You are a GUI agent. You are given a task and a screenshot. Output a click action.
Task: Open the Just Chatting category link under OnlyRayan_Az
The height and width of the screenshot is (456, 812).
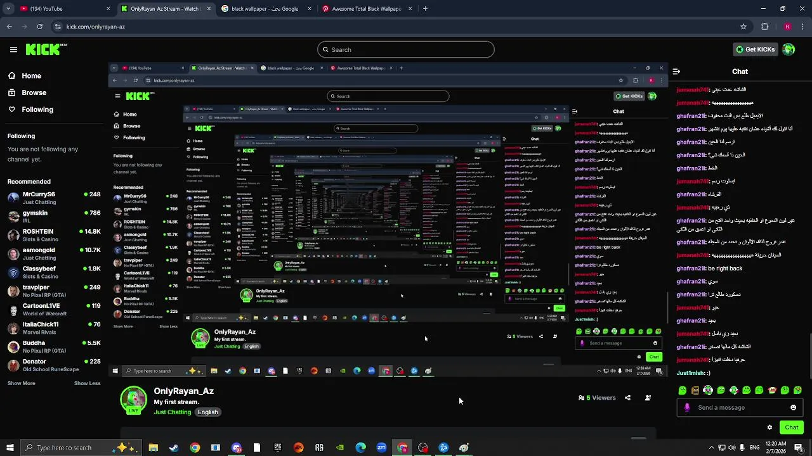173,412
